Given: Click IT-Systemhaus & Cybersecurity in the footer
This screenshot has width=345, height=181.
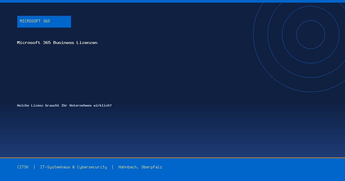Looking at the screenshot, I should [74, 167].
